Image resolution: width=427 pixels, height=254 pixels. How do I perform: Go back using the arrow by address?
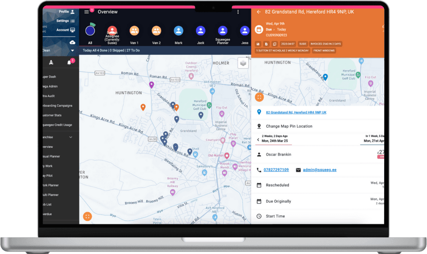[259, 12]
